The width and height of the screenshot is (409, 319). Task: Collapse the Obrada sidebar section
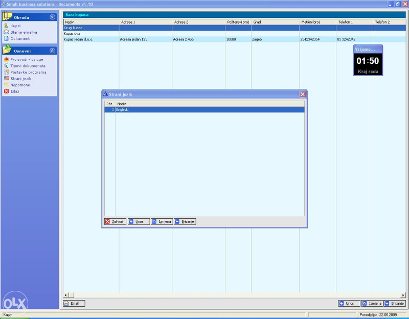[x=52, y=17]
